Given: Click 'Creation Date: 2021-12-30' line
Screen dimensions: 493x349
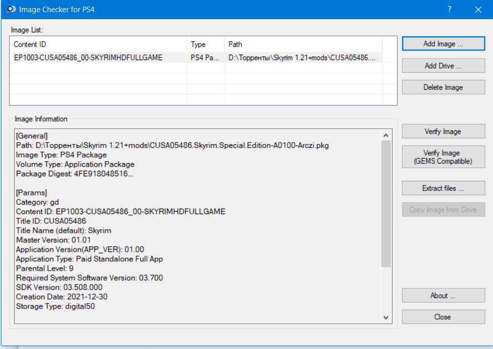Looking at the screenshot, I should click(x=62, y=297).
